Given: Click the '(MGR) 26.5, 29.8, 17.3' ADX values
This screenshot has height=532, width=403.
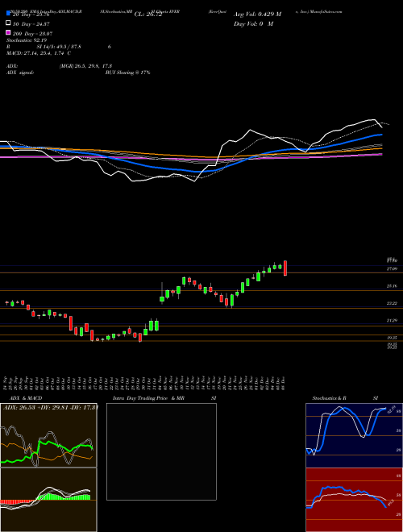Looking at the screenshot, I should coord(85,66).
